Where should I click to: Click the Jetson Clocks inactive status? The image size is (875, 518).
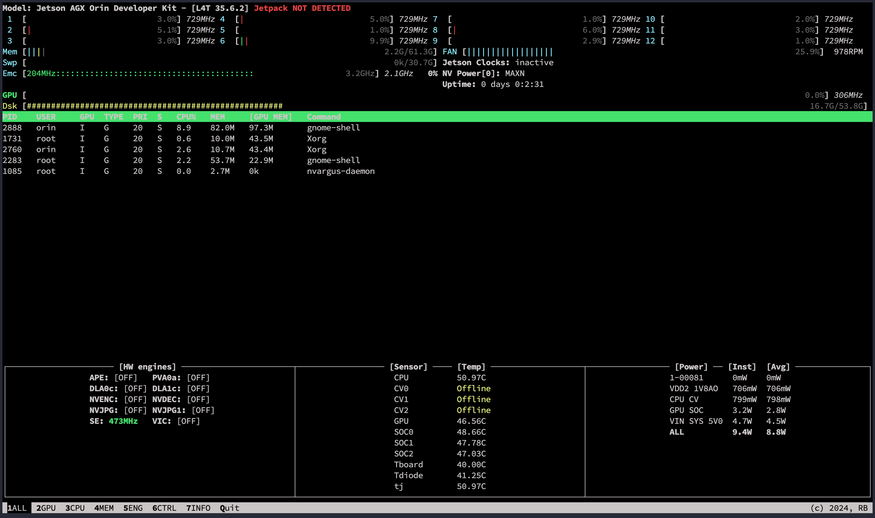(498, 62)
